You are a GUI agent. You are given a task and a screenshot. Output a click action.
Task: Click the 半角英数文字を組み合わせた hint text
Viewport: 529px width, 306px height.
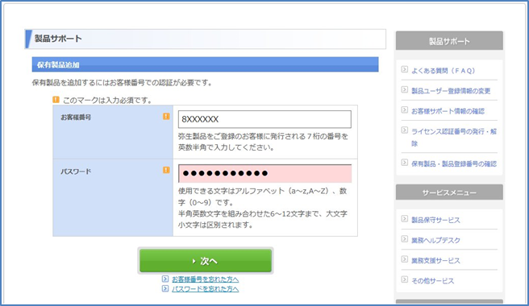pos(262,219)
